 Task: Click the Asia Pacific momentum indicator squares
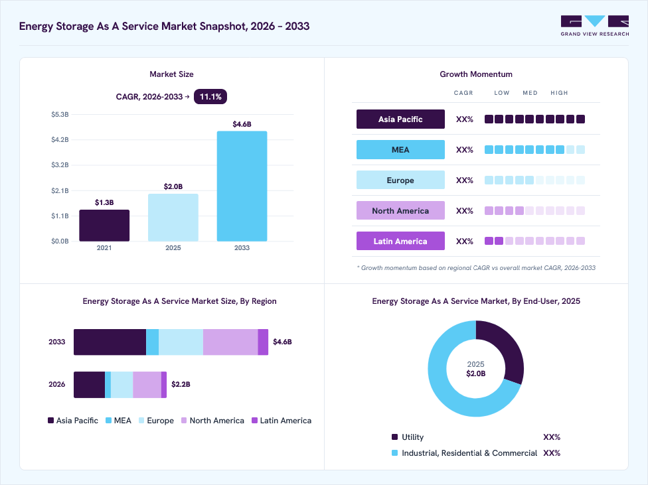pyautogui.click(x=534, y=119)
